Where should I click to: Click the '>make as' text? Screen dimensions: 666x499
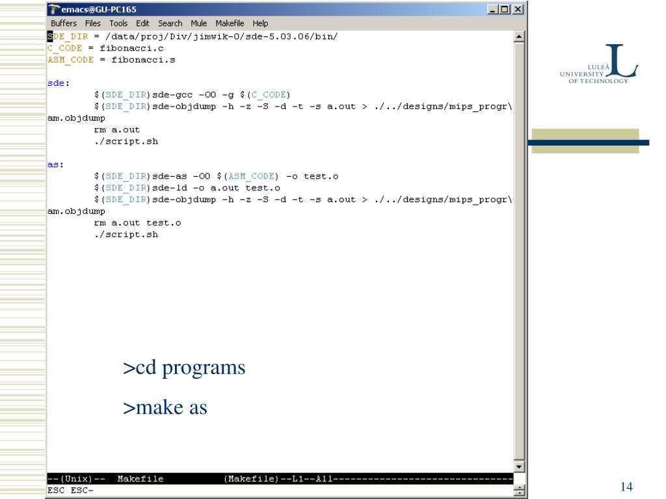[x=165, y=407]
